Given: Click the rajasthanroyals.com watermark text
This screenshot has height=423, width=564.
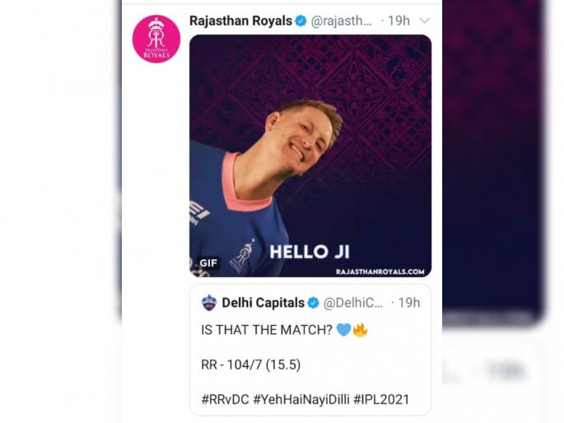Looking at the screenshot, I should (380, 272).
